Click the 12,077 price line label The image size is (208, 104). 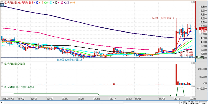200,57
